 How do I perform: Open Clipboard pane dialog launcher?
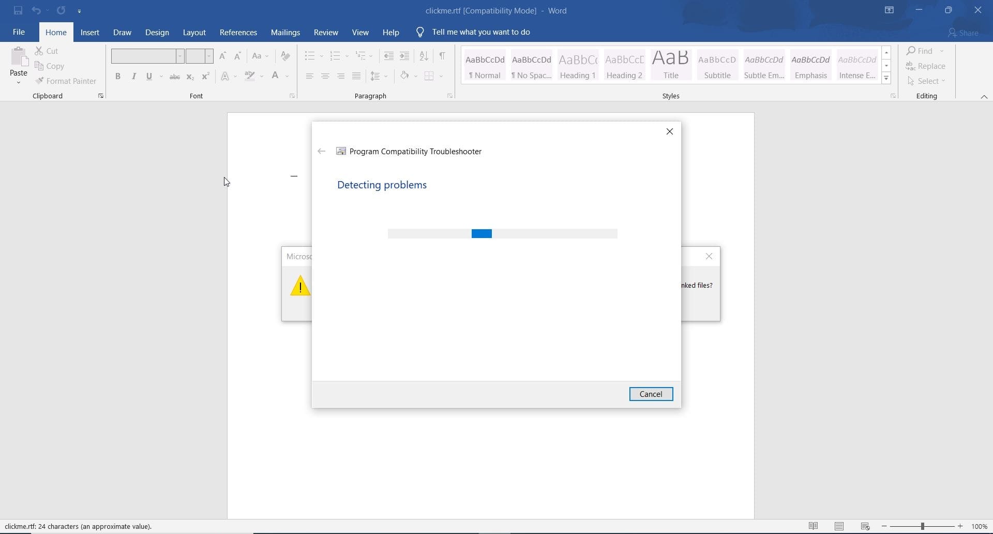100,96
